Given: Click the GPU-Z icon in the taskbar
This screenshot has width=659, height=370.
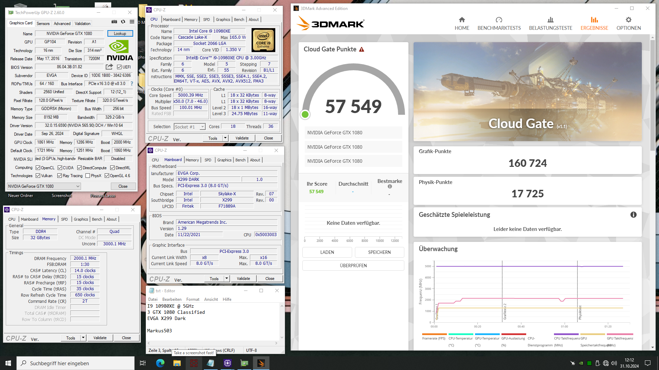Looking at the screenshot, I should click(244, 363).
